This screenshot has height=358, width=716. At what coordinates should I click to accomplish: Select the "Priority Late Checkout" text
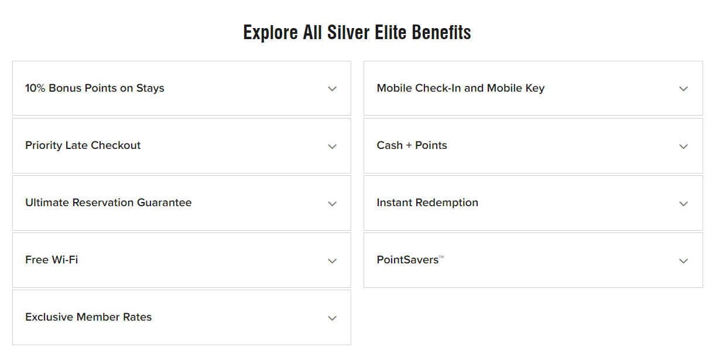click(x=83, y=145)
